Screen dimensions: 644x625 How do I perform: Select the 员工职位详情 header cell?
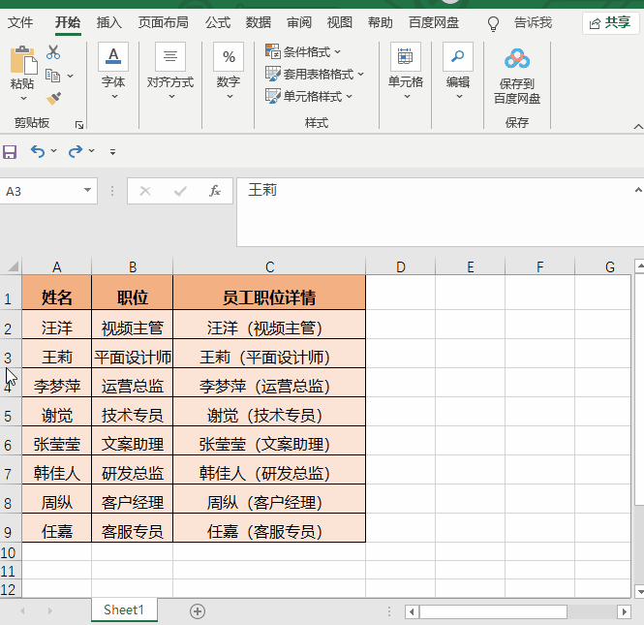point(269,293)
